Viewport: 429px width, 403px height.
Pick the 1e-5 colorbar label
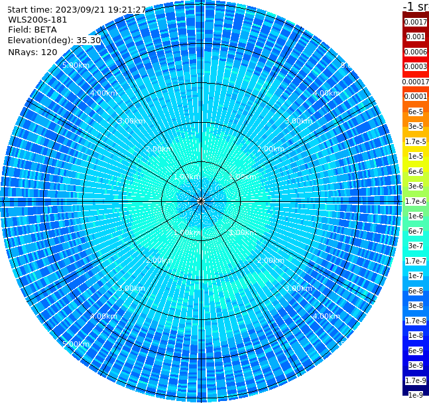tap(416, 156)
